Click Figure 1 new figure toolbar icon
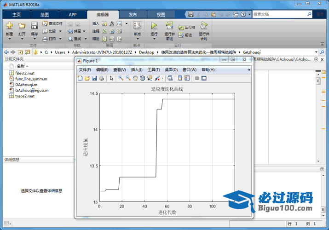 [x=80, y=78]
